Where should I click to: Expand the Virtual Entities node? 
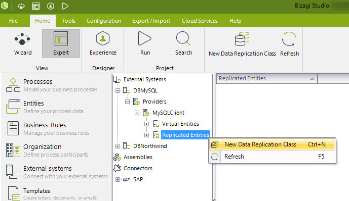[x=146, y=124]
